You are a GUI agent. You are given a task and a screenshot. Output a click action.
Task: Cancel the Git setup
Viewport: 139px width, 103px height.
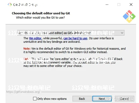tap(124, 99)
